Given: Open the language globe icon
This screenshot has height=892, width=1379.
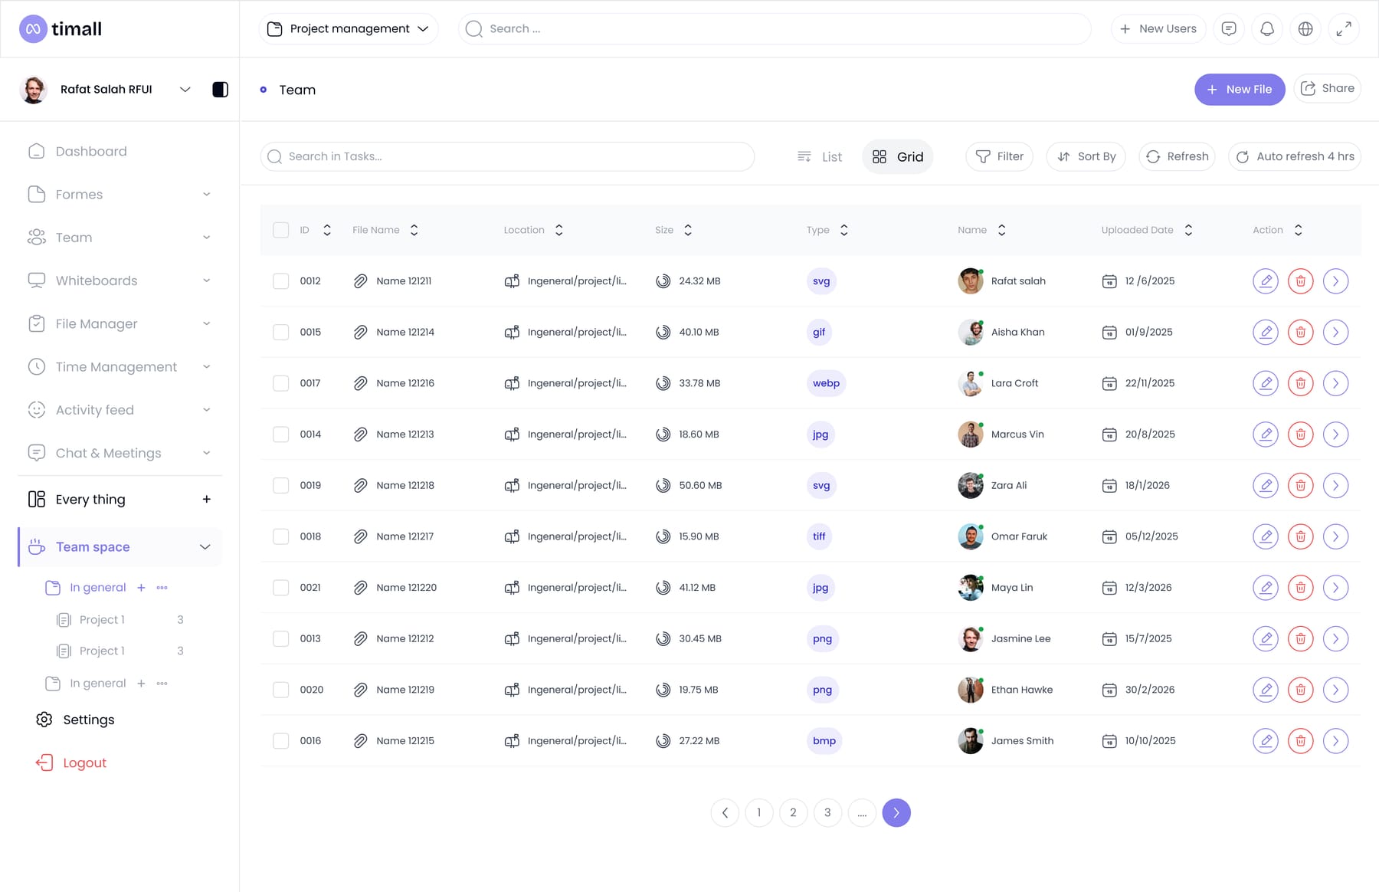Looking at the screenshot, I should 1305,29.
